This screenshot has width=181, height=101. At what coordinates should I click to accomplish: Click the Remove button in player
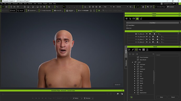pos(87,98)
